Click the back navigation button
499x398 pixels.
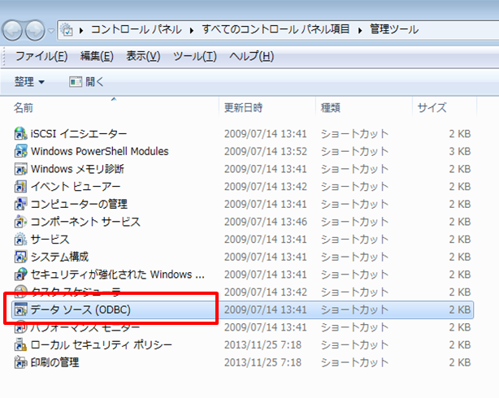[x=14, y=30]
